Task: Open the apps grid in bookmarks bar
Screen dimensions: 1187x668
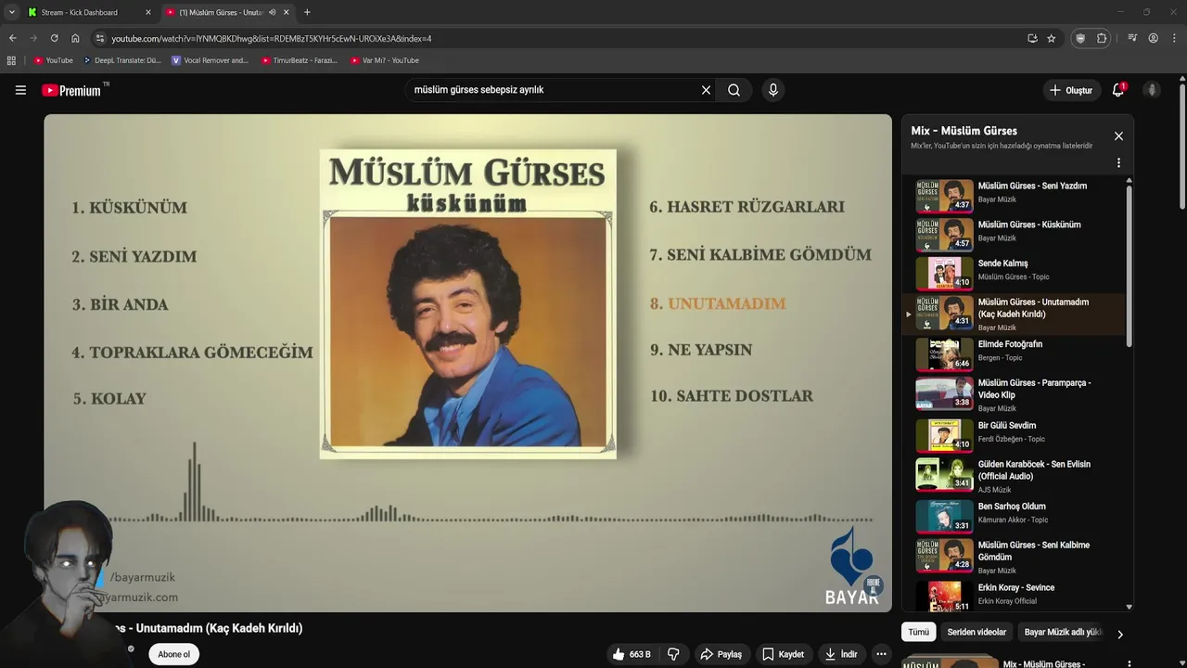Action: coord(11,60)
